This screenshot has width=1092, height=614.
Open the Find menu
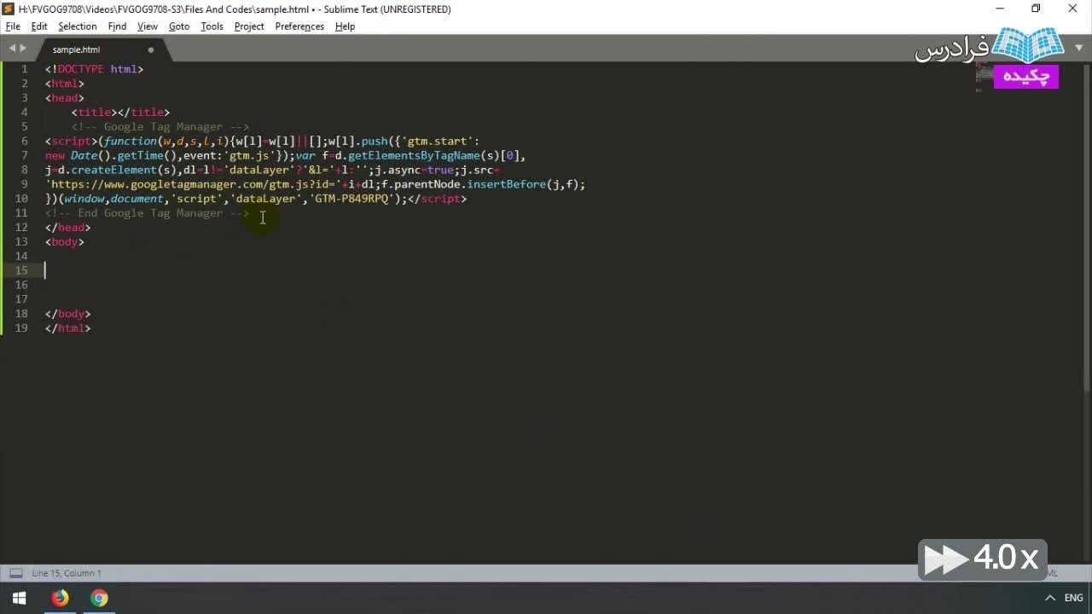pos(117,26)
